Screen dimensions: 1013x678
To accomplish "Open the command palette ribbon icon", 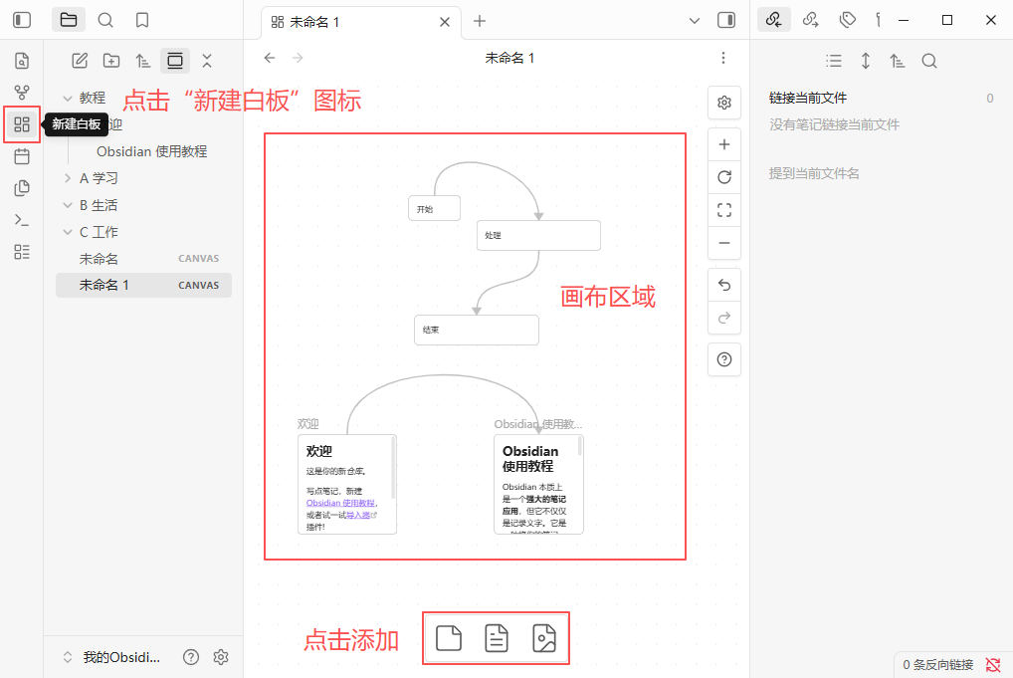I will pos(22,220).
